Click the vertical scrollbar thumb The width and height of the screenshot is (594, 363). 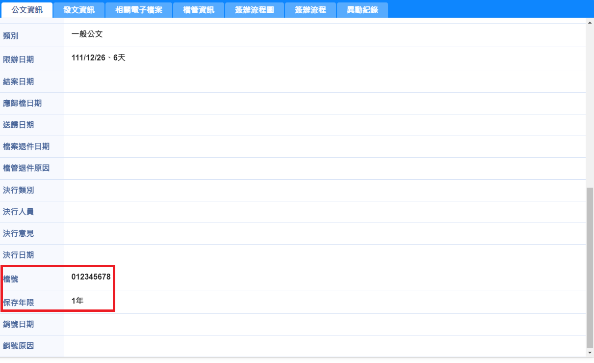[x=590, y=265]
